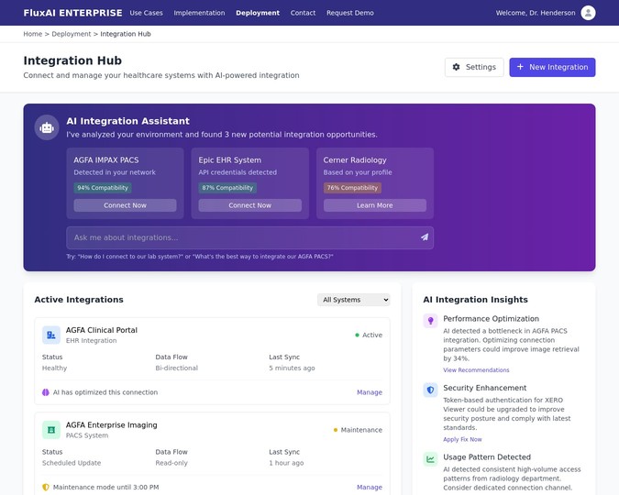Connect Now to AGFA IMPAX PACS

point(125,205)
